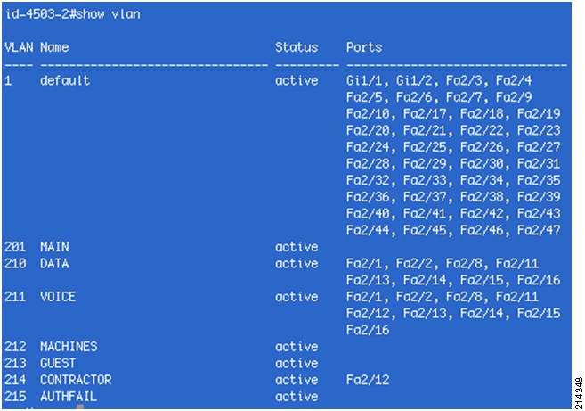Click VLAN number 214
Image resolution: width=585 pixels, height=411 pixels.
15,380
